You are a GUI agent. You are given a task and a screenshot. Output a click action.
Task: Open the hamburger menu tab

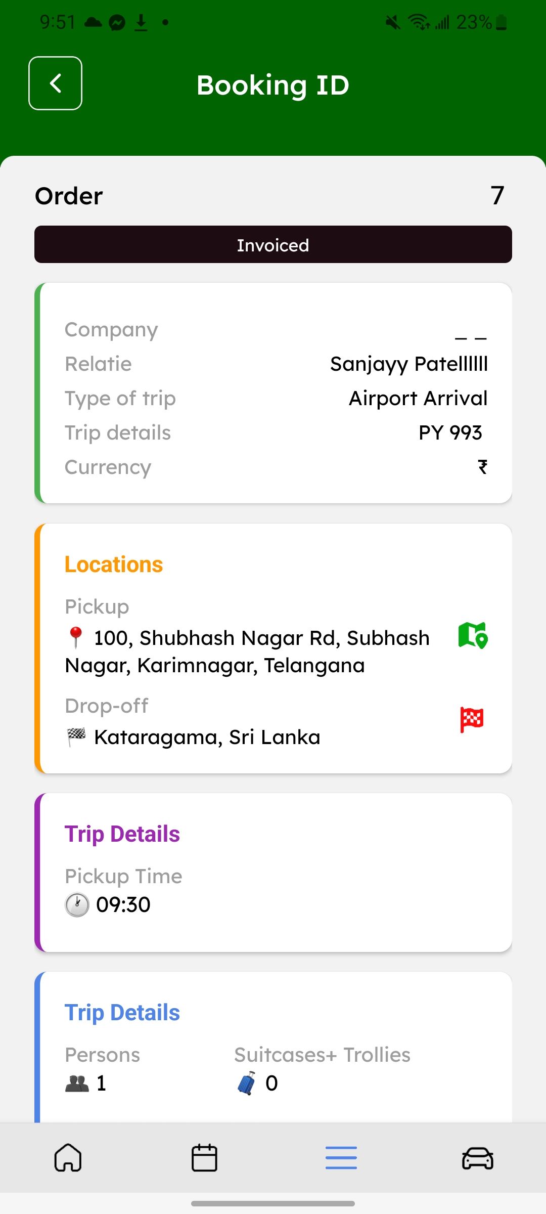pos(341,1158)
